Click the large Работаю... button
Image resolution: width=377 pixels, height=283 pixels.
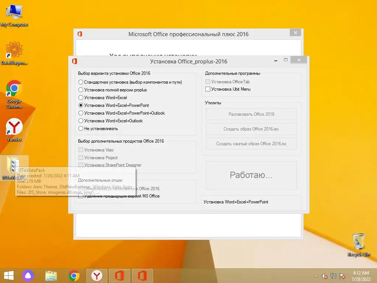tap(251, 175)
